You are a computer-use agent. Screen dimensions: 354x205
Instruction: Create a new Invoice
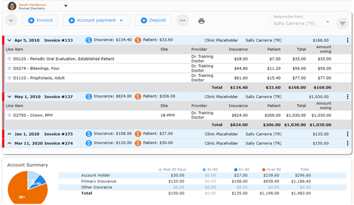[40, 20]
